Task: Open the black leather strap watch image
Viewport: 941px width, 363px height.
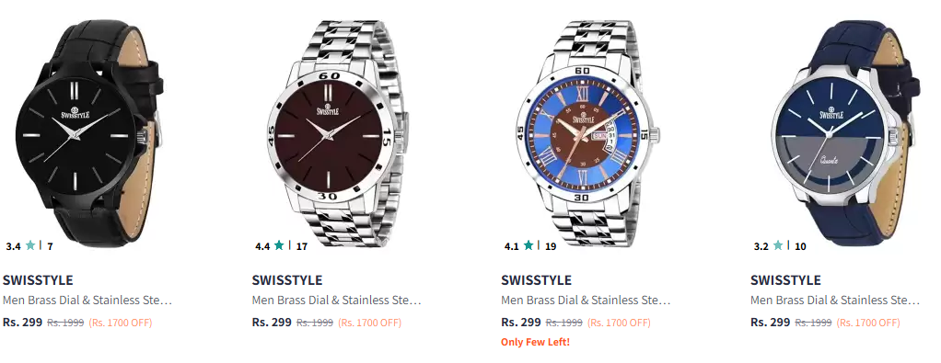Action: (x=88, y=133)
